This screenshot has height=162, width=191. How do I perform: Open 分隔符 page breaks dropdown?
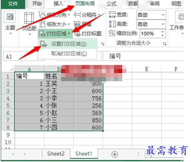87,15
